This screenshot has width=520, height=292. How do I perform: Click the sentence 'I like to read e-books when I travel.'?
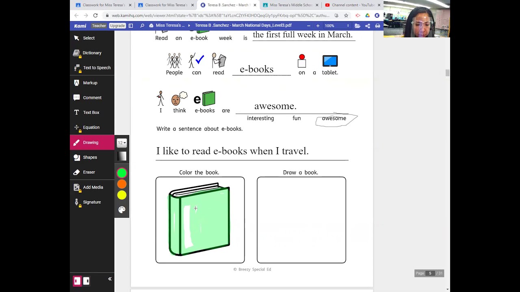coord(232,151)
